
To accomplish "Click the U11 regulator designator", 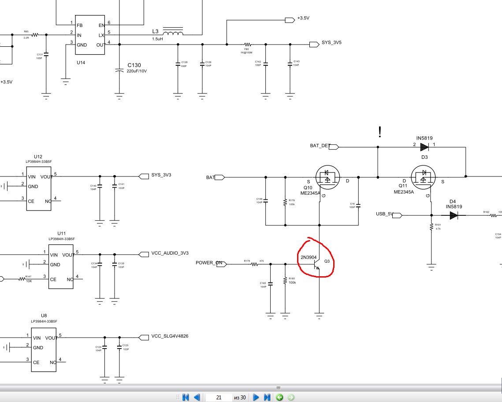I will (x=61, y=233).
